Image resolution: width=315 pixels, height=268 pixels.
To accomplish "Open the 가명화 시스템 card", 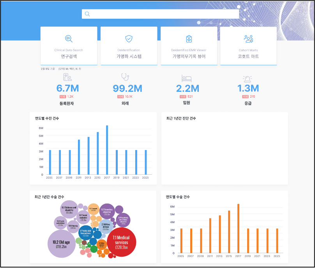I will click(129, 46).
